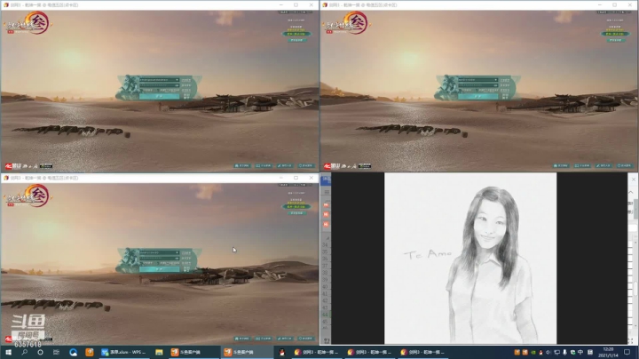Click the top link right of account field, top-right game
This screenshot has height=359, width=639.
[x=505, y=80]
